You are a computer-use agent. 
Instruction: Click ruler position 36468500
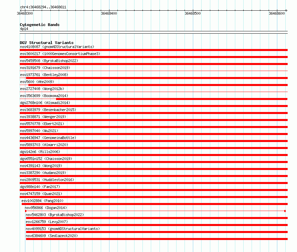[x=193, y=13]
